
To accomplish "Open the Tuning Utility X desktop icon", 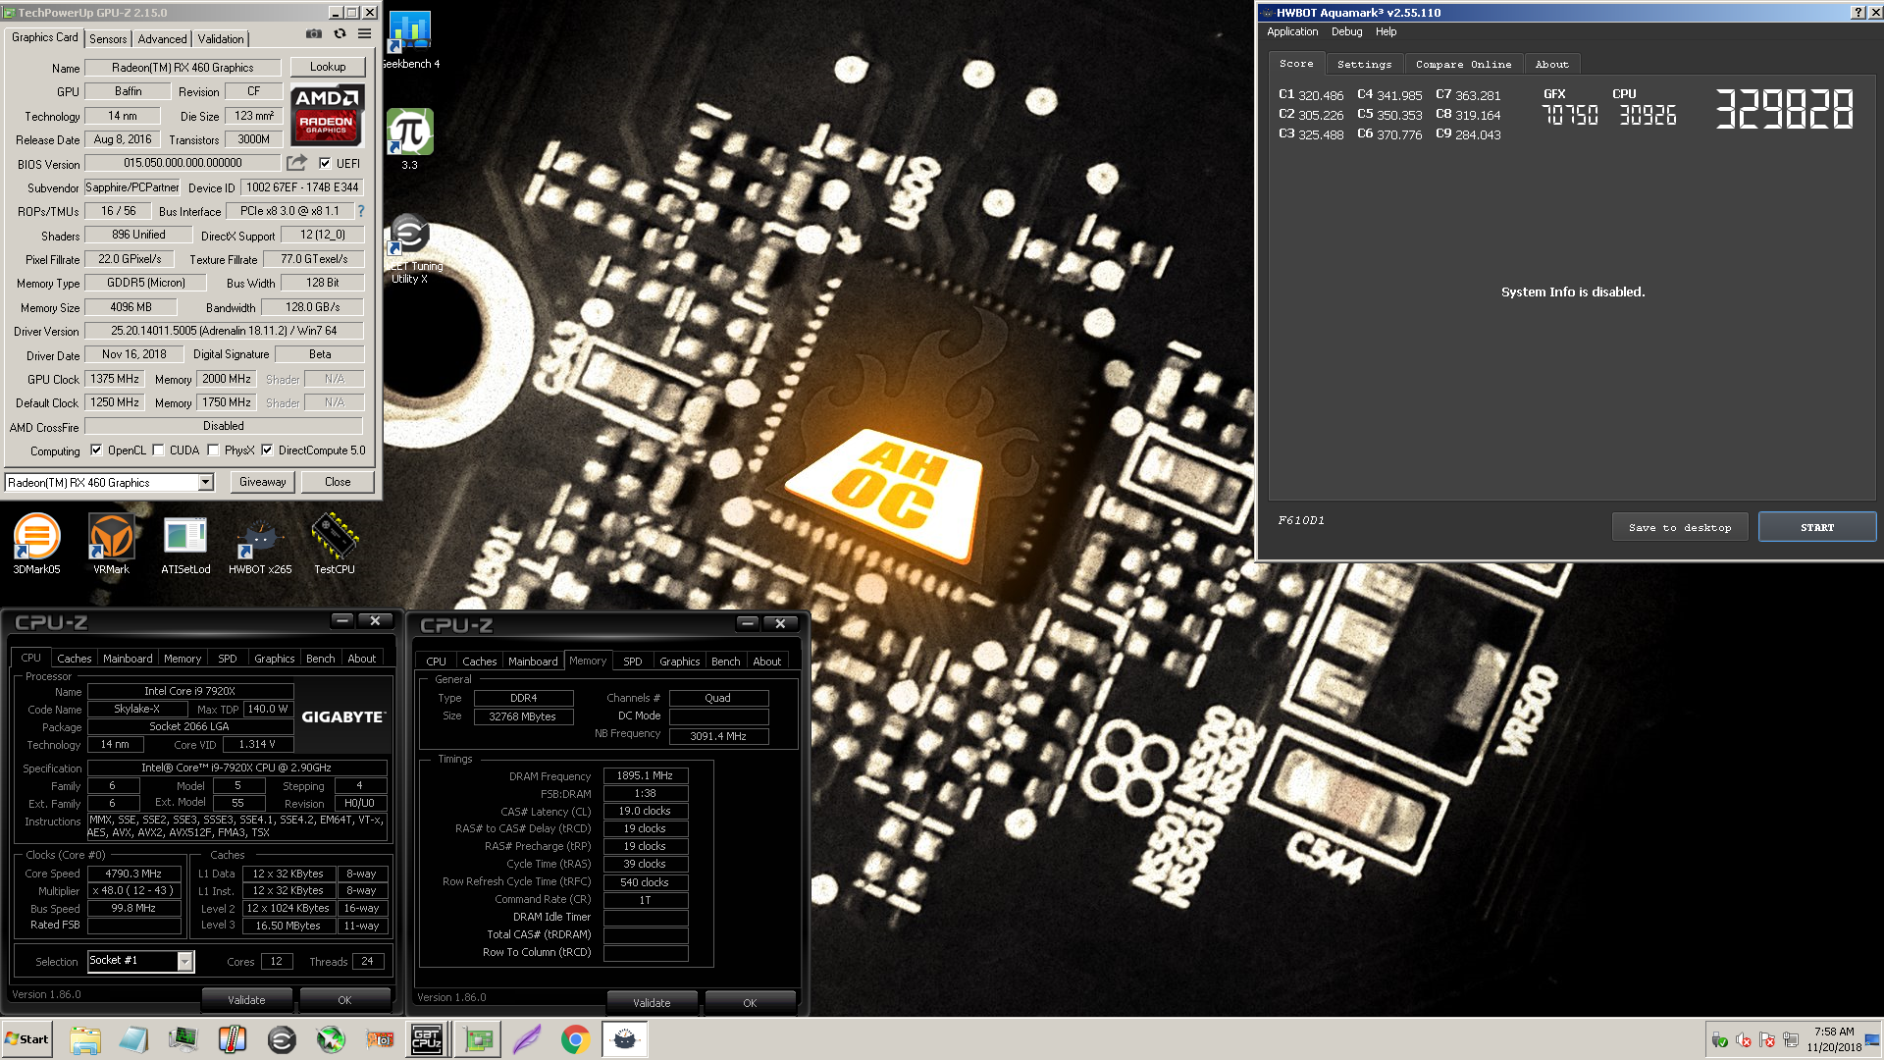I will [x=410, y=249].
